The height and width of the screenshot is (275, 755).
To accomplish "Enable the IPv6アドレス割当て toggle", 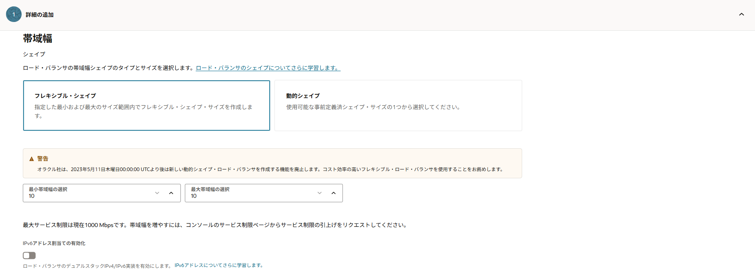I will [29, 255].
